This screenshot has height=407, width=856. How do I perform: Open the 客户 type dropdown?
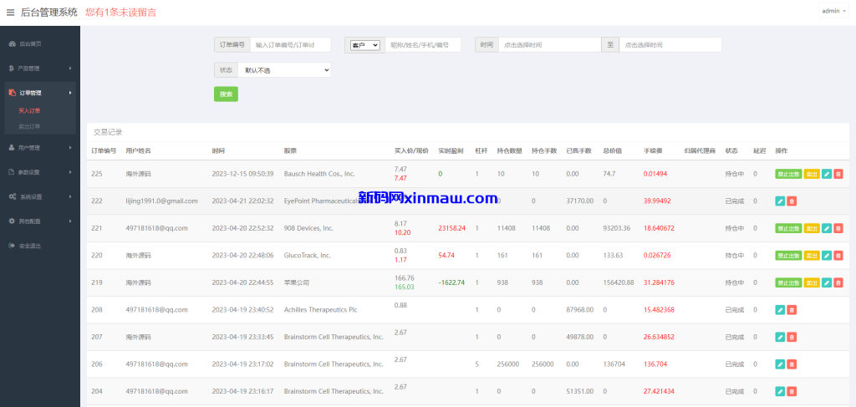pyautogui.click(x=364, y=45)
